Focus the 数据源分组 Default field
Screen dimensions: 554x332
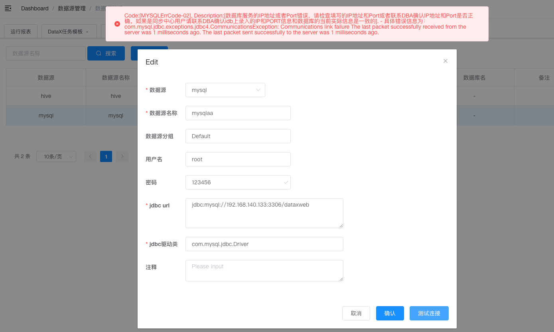[238, 136]
